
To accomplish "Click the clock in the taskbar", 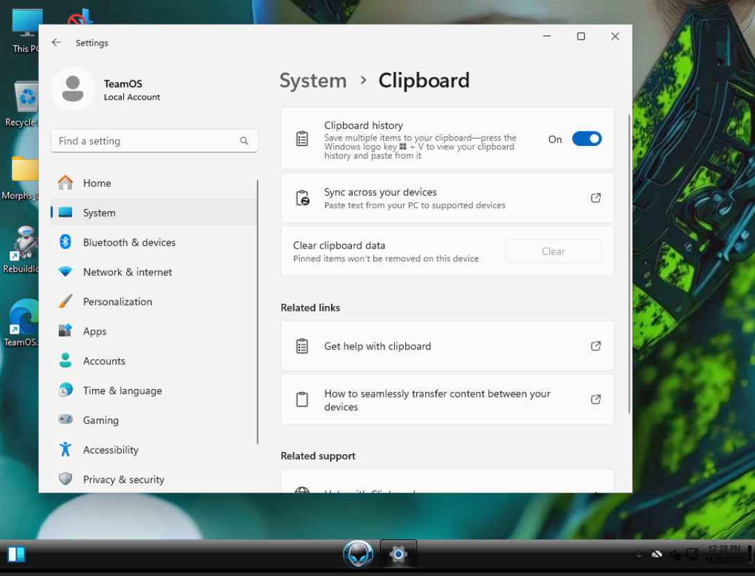I will point(725,555).
